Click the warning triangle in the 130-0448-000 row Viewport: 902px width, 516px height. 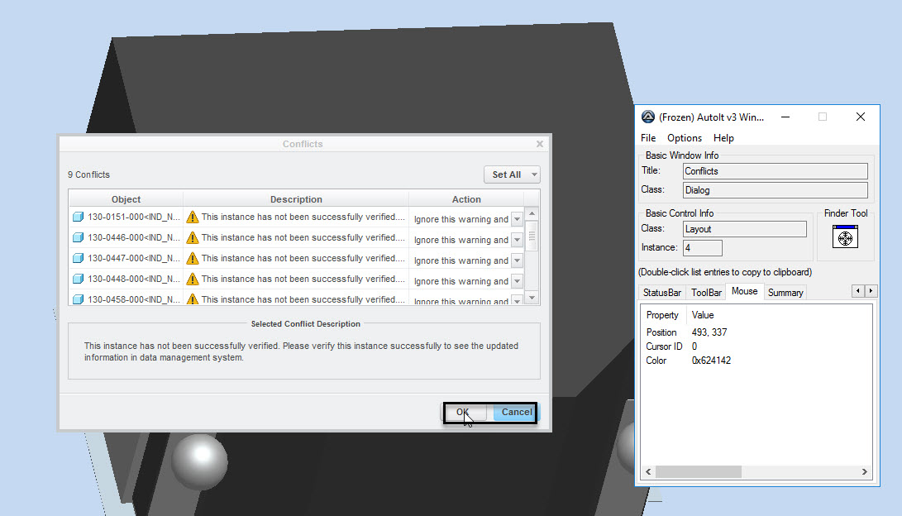pos(193,279)
